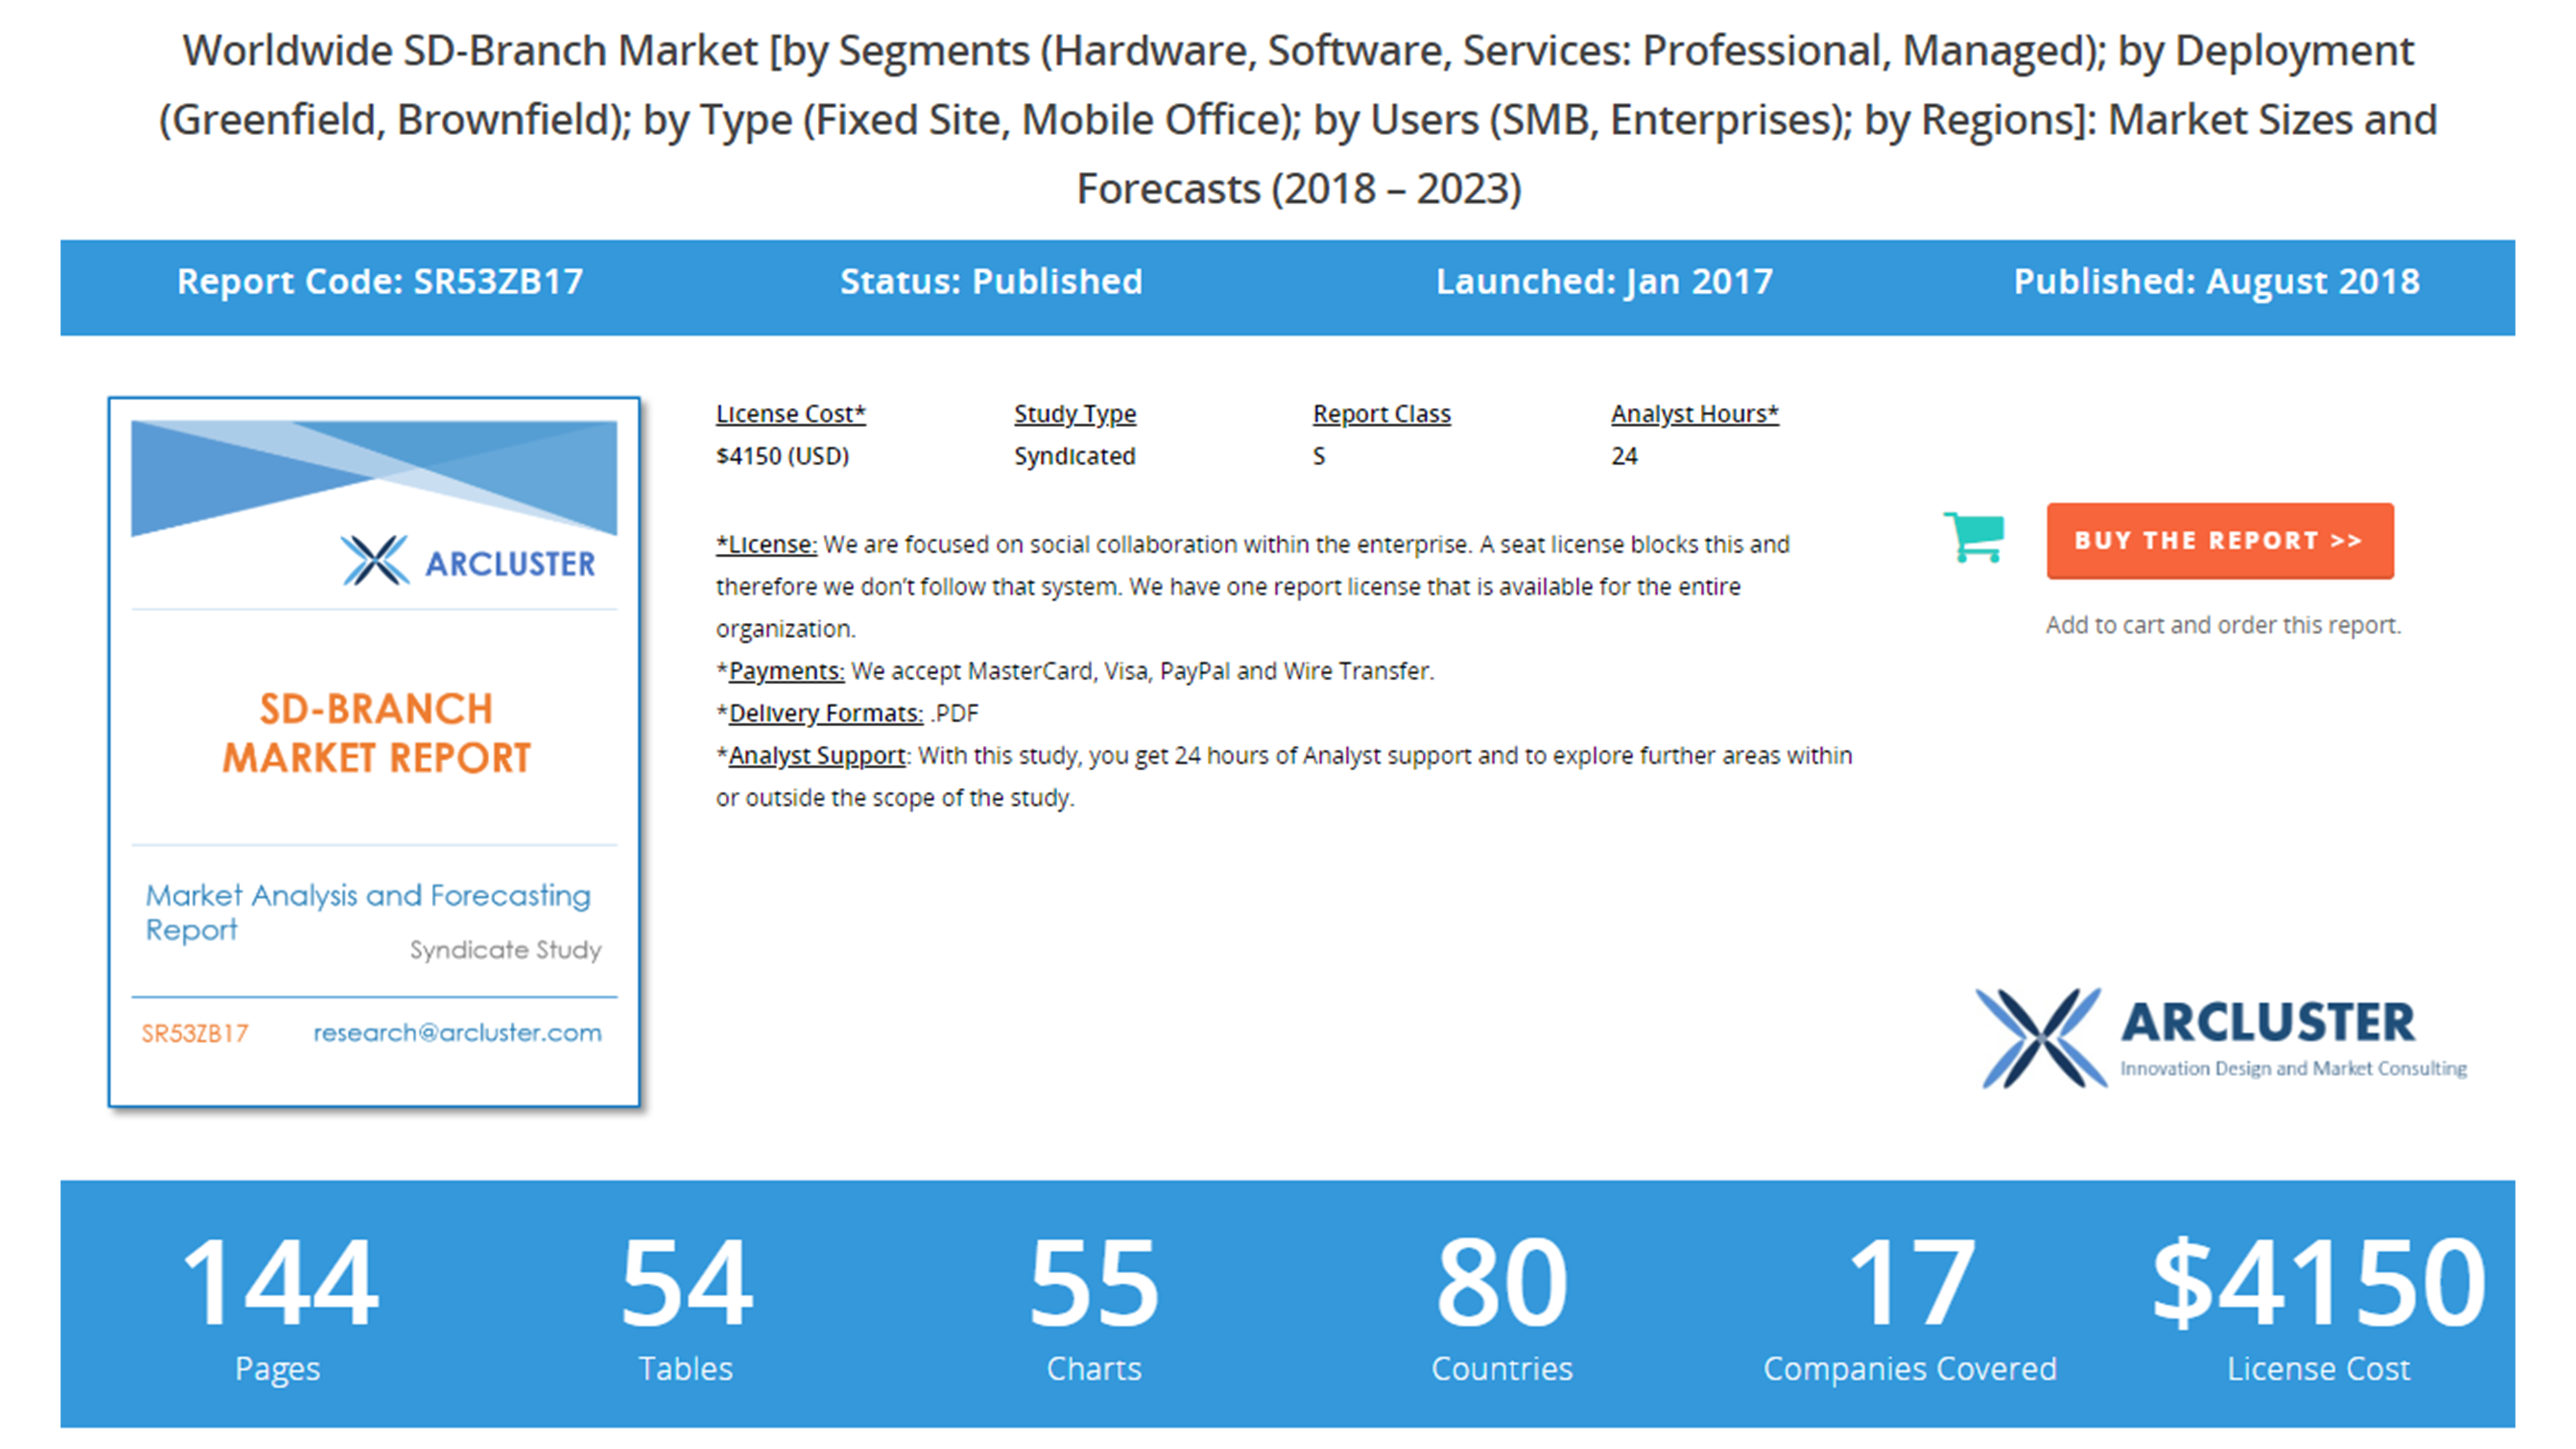Open the SD-Branch Market Report cover thumbnail

[374, 752]
